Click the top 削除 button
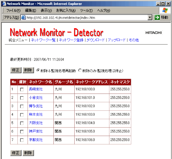Image resolution: width=172 pixels, height=159 pixels. pyautogui.click(x=28, y=70)
